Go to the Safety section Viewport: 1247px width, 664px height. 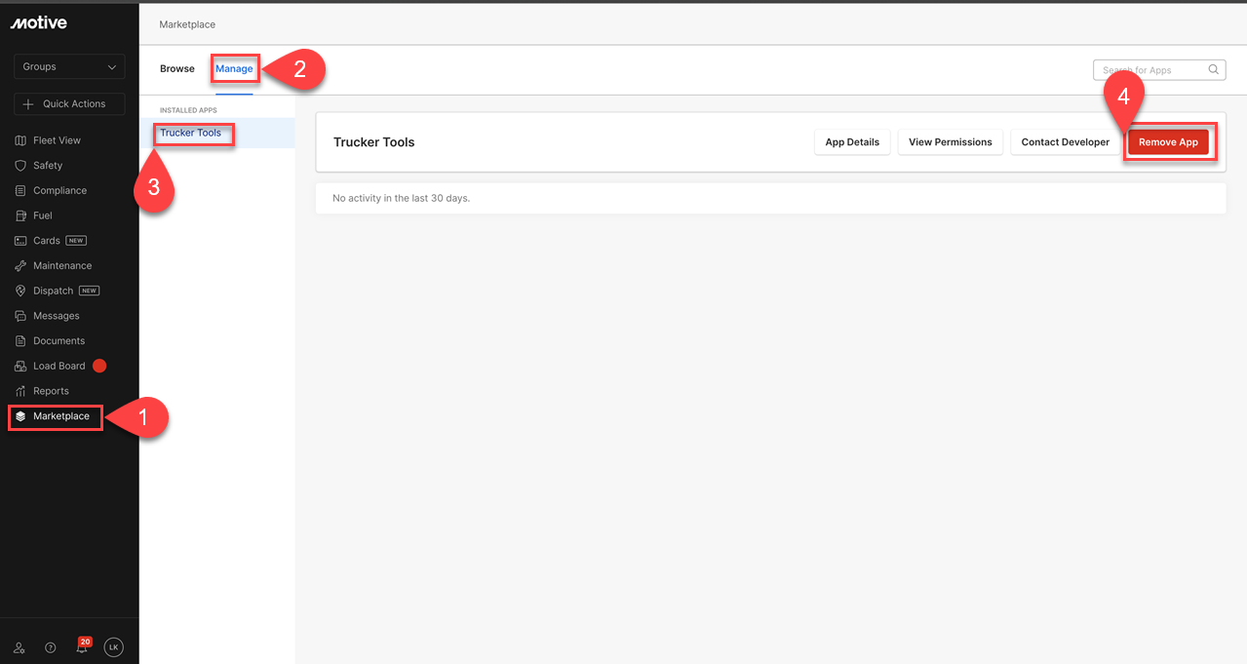[48, 166]
